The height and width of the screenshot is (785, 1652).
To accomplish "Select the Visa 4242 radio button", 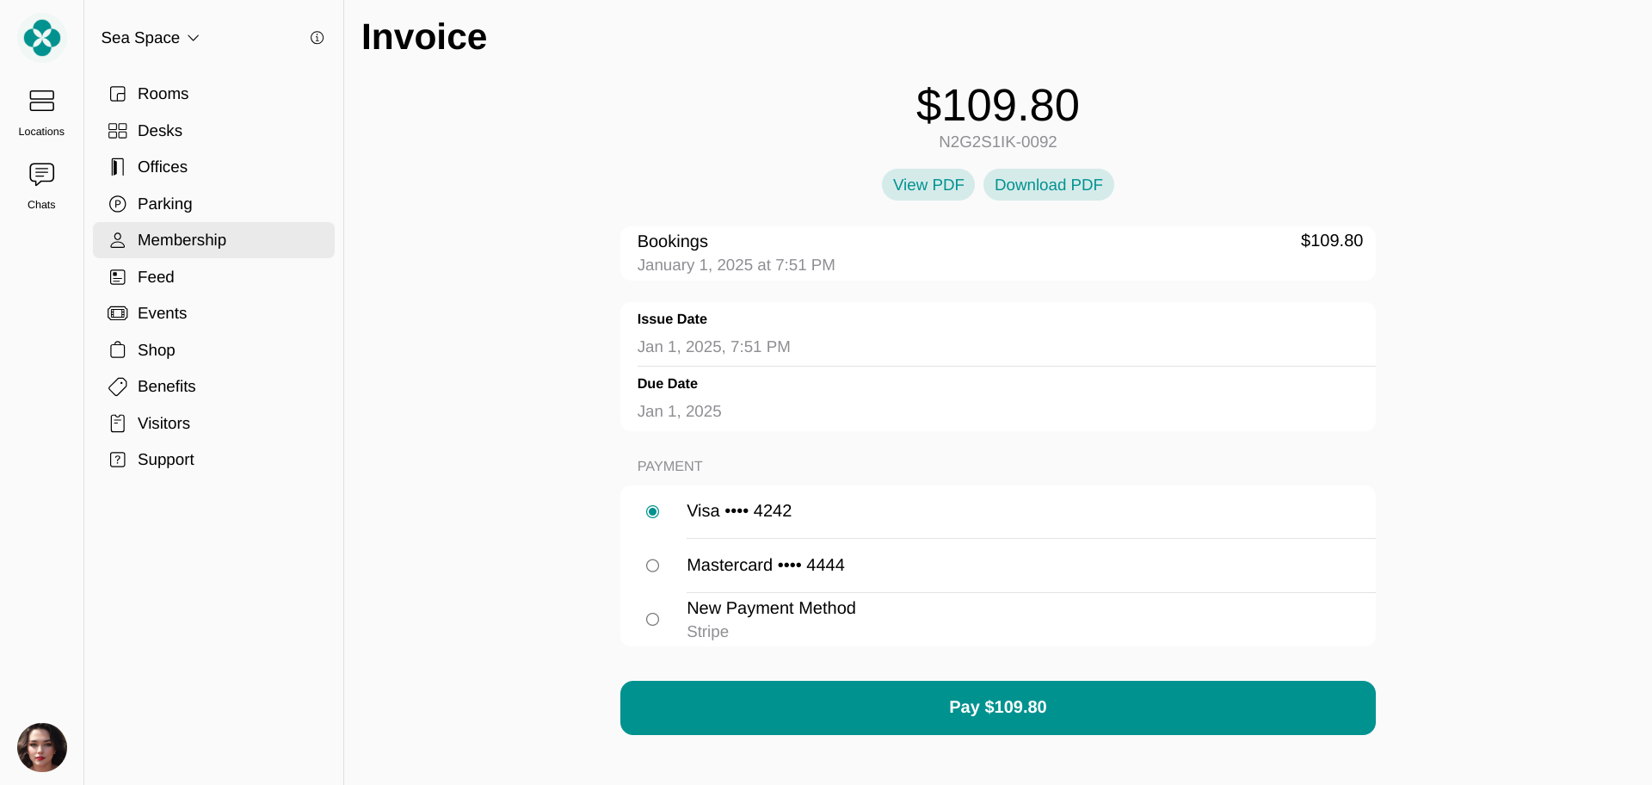I will coord(653,512).
